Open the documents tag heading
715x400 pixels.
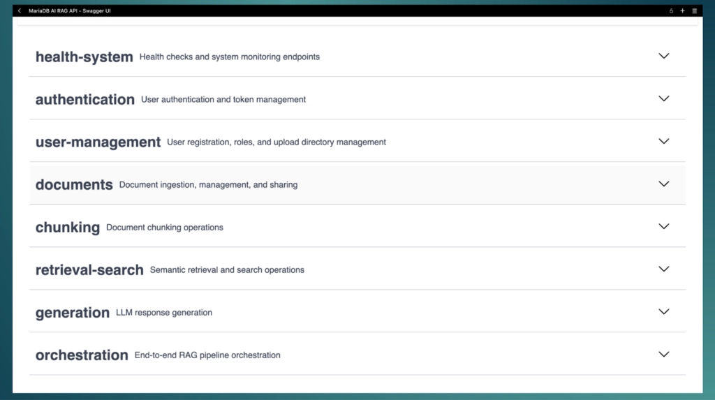pyautogui.click(x=74, y=185)
